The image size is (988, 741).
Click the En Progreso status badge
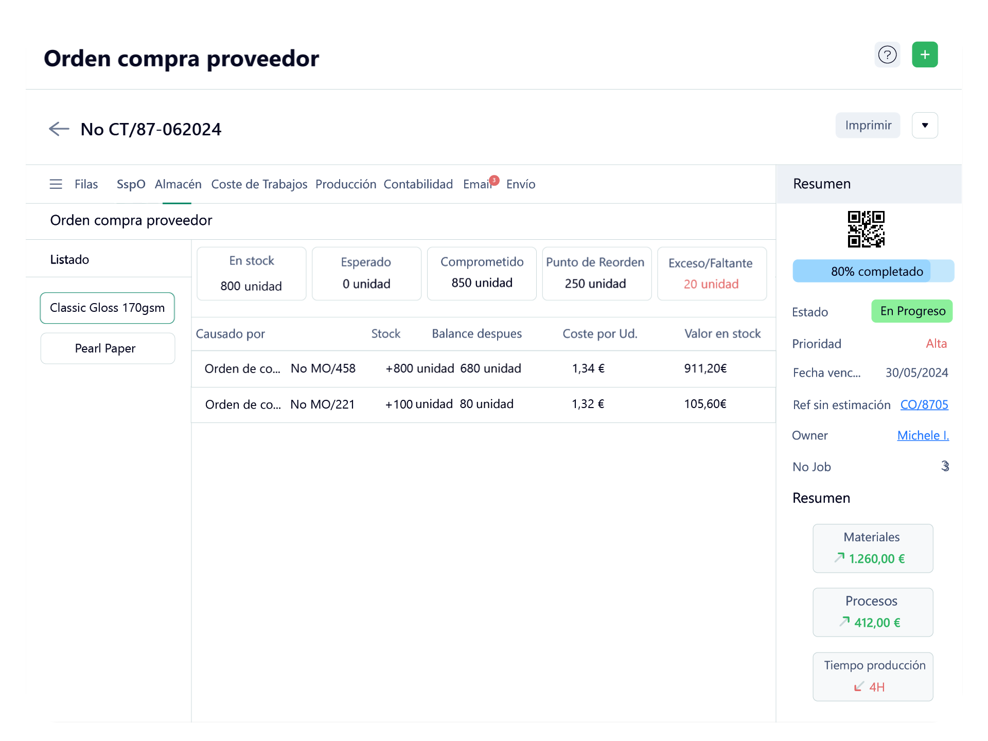[x=912, y=311]
